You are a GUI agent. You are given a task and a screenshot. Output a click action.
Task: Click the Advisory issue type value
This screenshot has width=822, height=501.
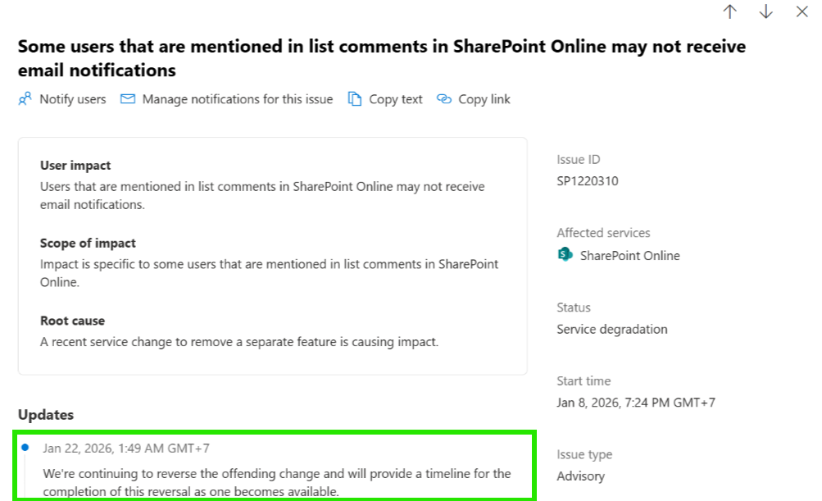click(580, 476)
